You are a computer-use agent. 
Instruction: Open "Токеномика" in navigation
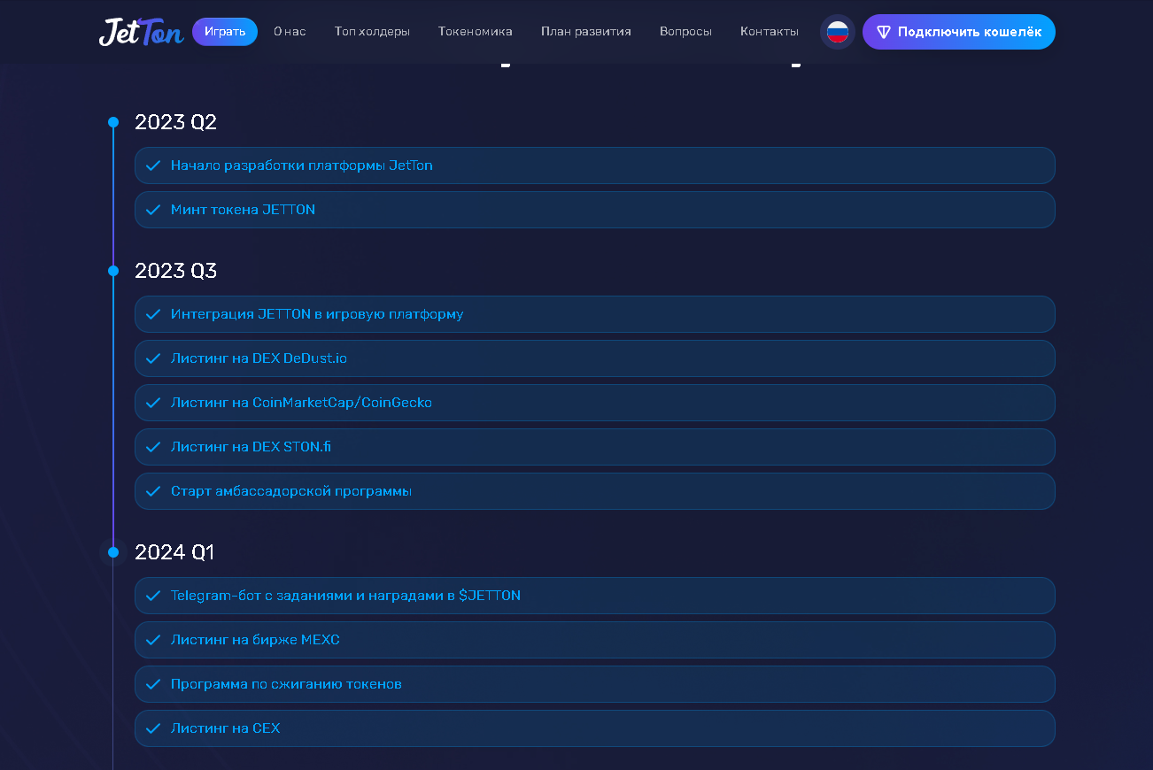(476, 32)
